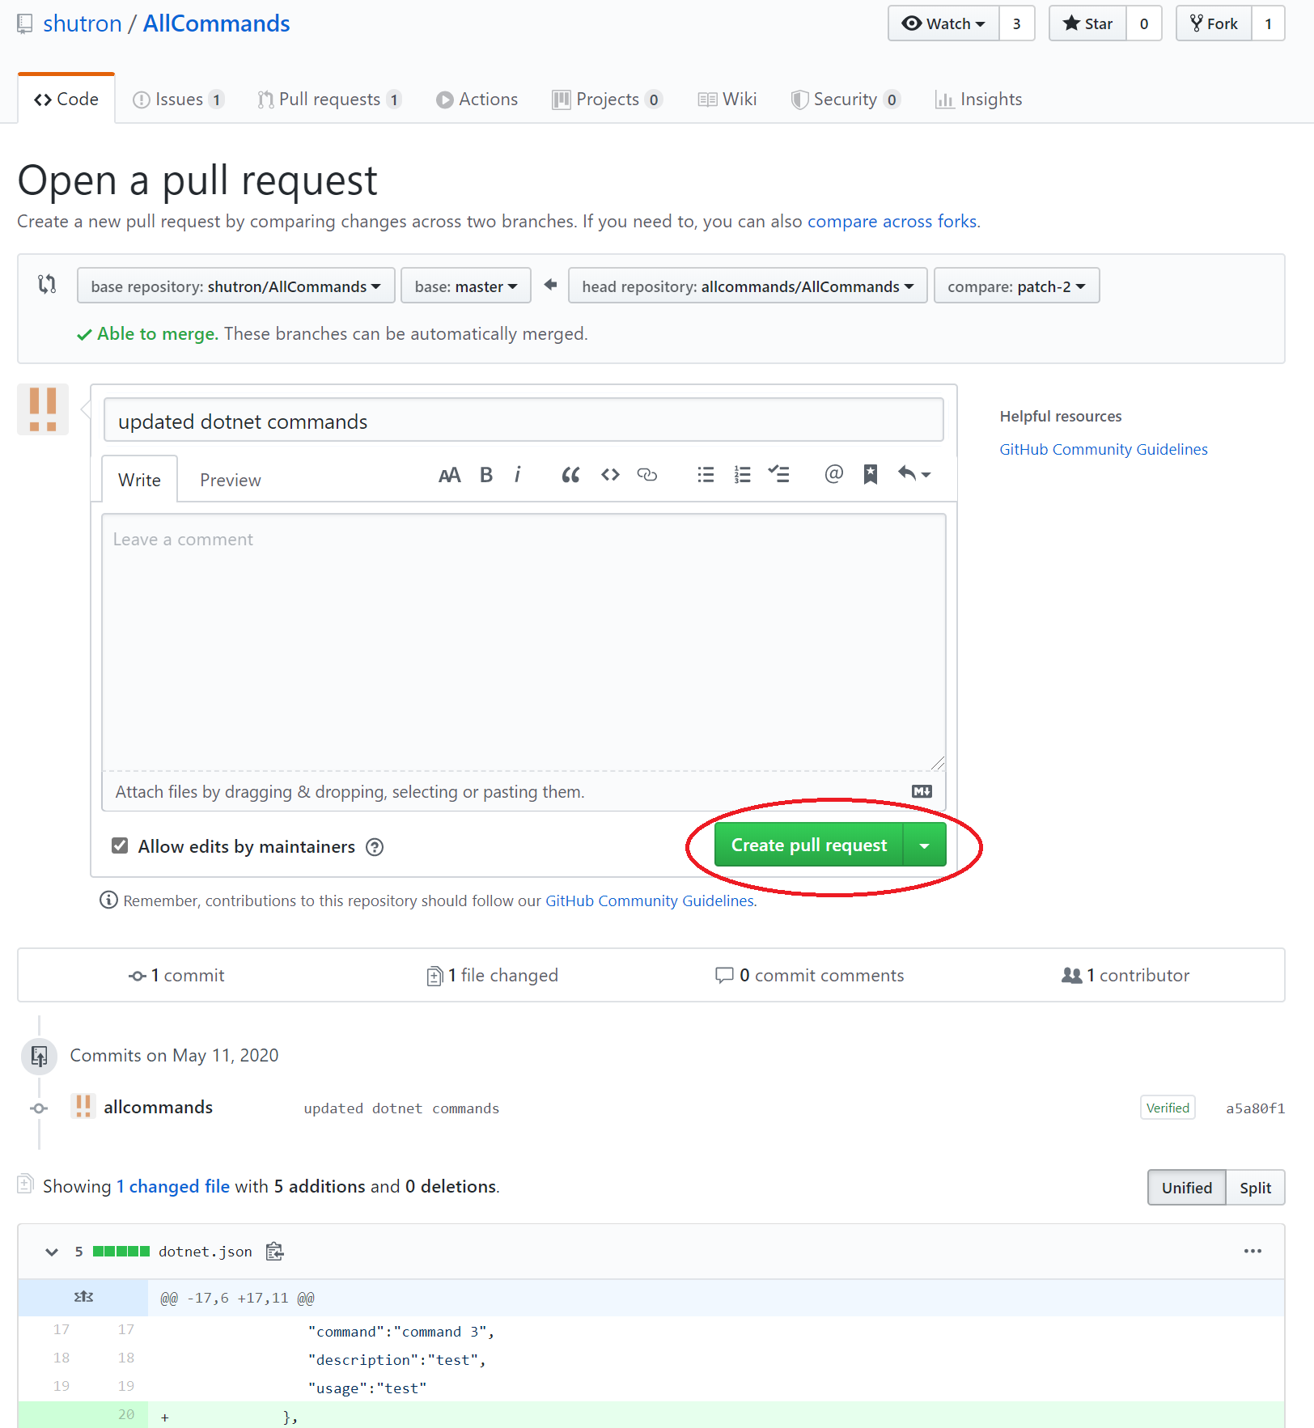This screenshot has height=1428, width=1314.
Task: Expand hidden diff lines above line 17
Action: pos(83,1297)
